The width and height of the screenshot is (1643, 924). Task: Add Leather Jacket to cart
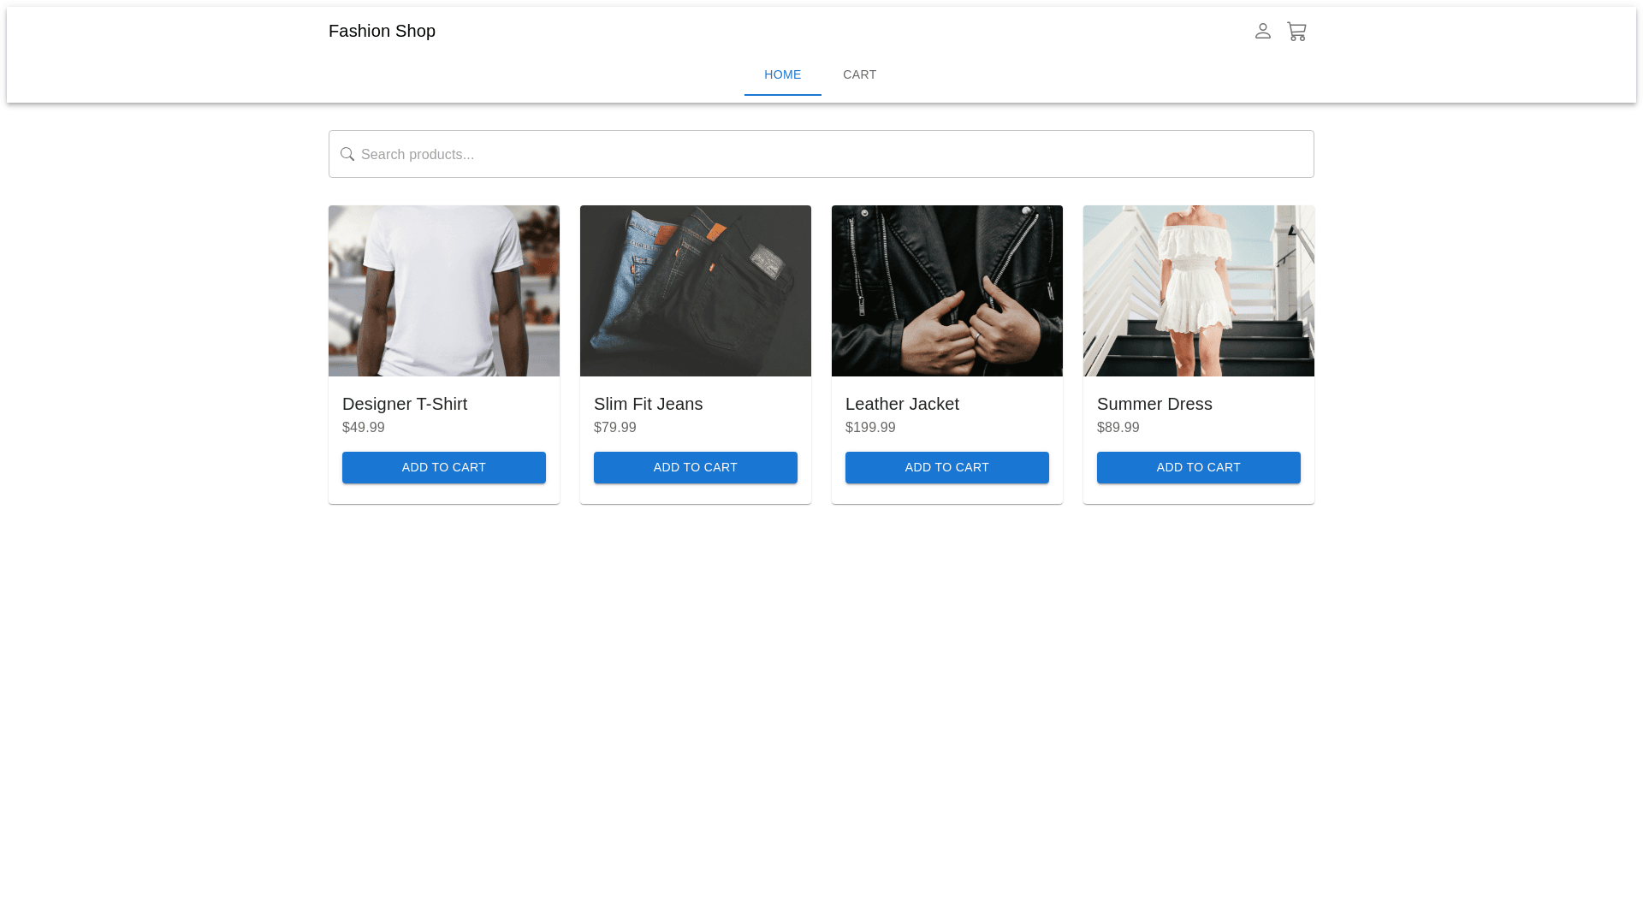coord(946,467)
